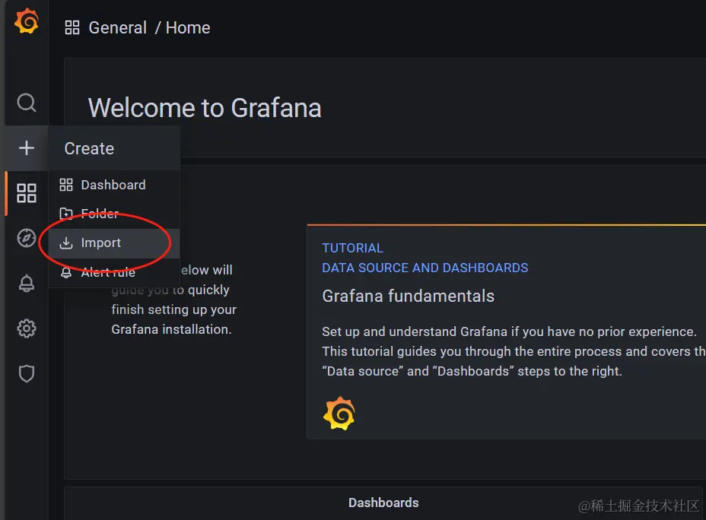Click the Create menu header
The height and width of the screenshot is (520, 706).
click(114, 148)
